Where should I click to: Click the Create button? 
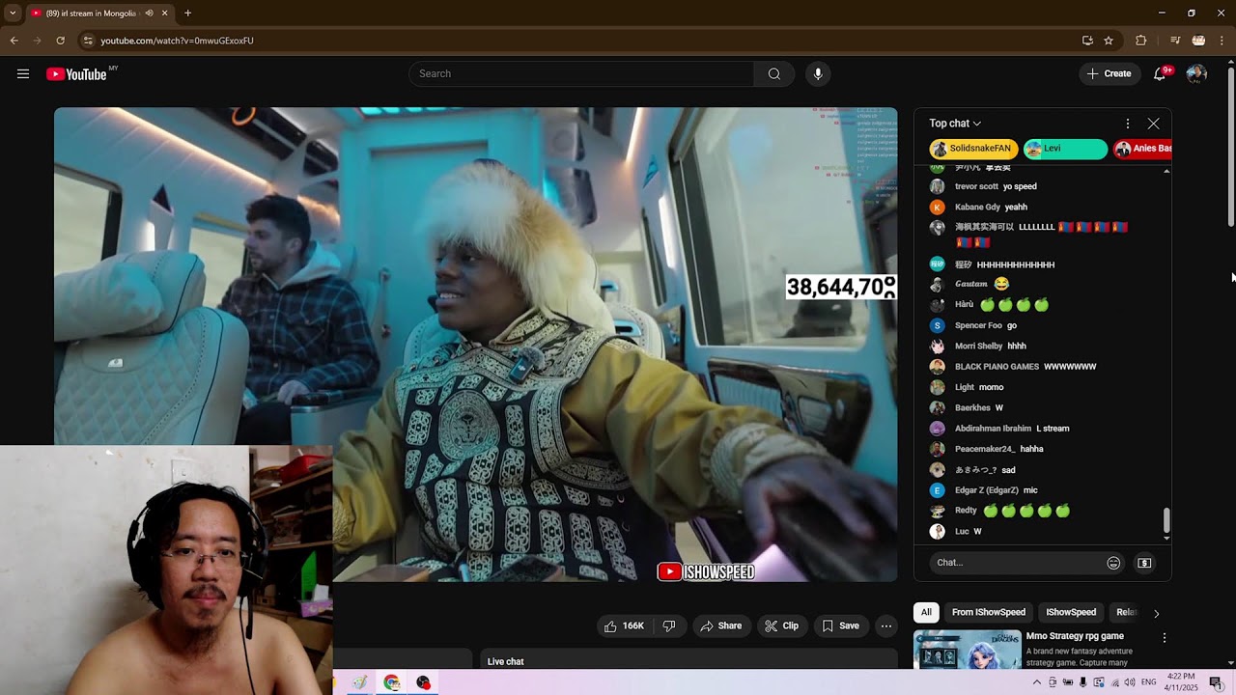click(x=1110, y=73)
